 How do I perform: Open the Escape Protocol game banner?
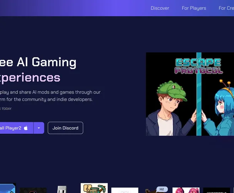click(x=190, y=94)
